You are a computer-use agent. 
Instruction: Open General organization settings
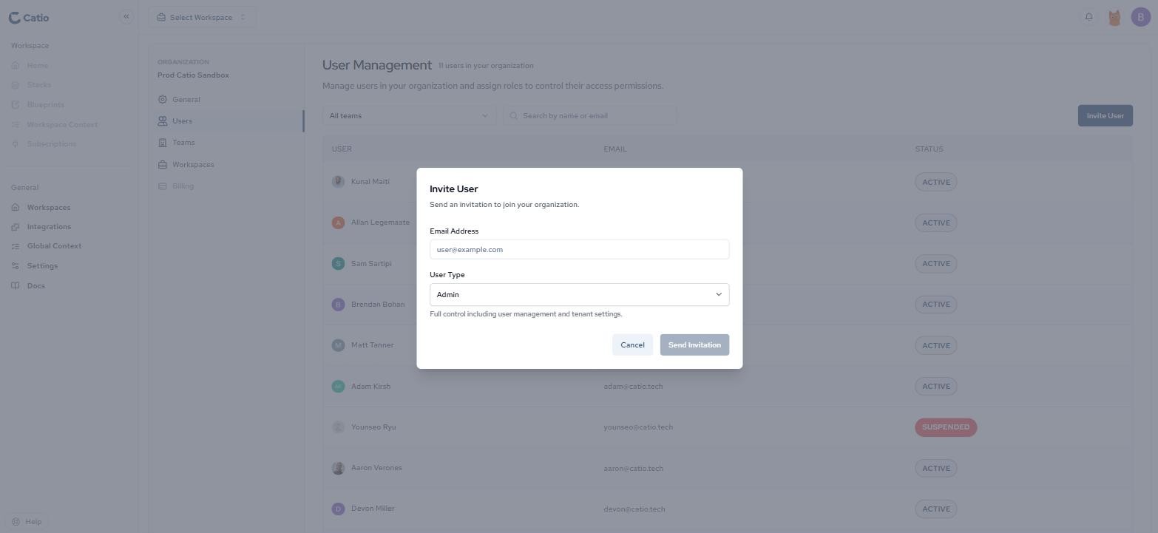(x=186, y=100)
